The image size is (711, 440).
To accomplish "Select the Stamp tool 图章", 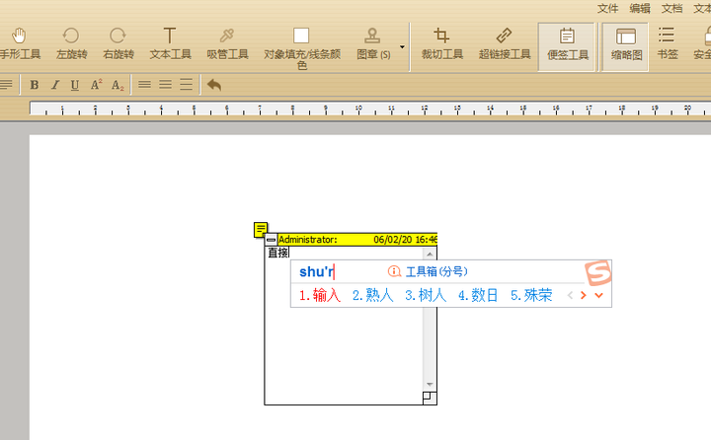I will point(372,44).
